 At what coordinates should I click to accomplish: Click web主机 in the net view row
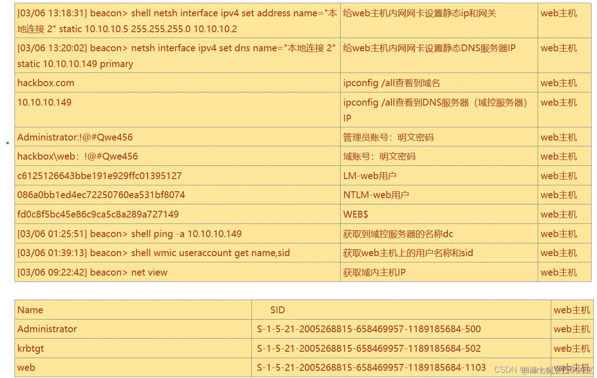tap(559, 272)
